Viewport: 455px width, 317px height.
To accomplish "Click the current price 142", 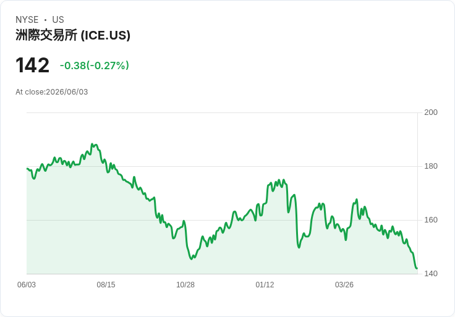I will click(x=33, y=66).
